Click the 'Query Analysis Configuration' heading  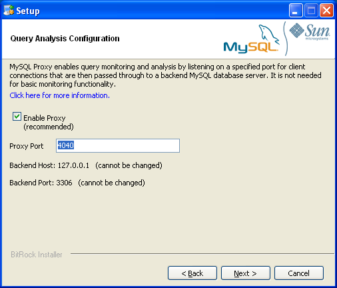65,39
